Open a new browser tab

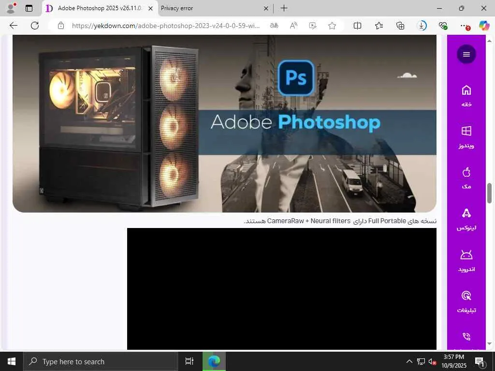click(284, 8)
